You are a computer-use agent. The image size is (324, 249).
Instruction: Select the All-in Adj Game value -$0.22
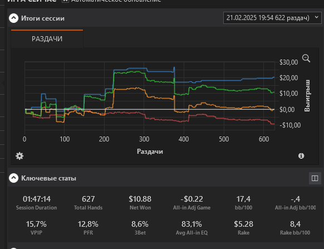pyautogui.click(x=192, y=199)
